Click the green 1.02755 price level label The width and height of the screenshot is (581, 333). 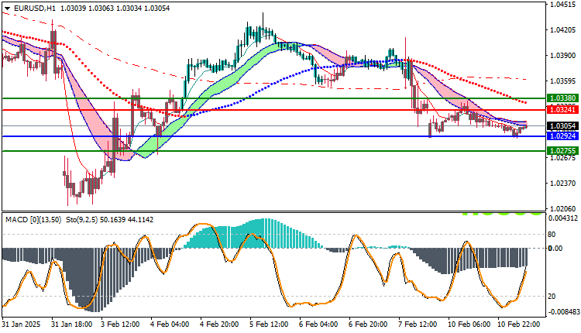562,151
